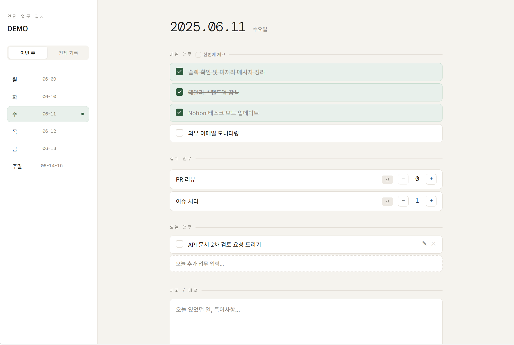Viewport: 514px width, 345px height.
Task: Switch to 전체 기록 tab
Action: [x=68, y=53]
